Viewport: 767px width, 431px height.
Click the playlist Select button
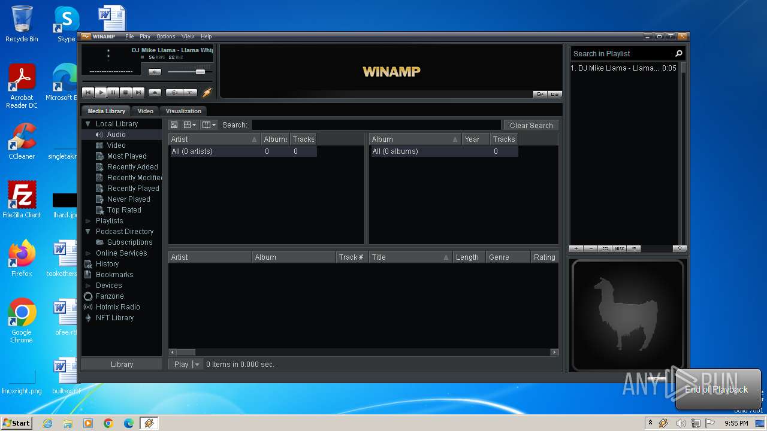coord(605,248)
